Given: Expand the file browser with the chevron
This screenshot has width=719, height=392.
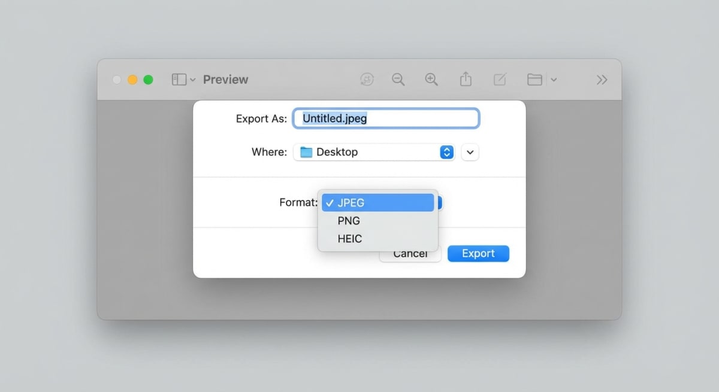Looking at the screenshot, I should pyautogui.click(x=470, y=152).
